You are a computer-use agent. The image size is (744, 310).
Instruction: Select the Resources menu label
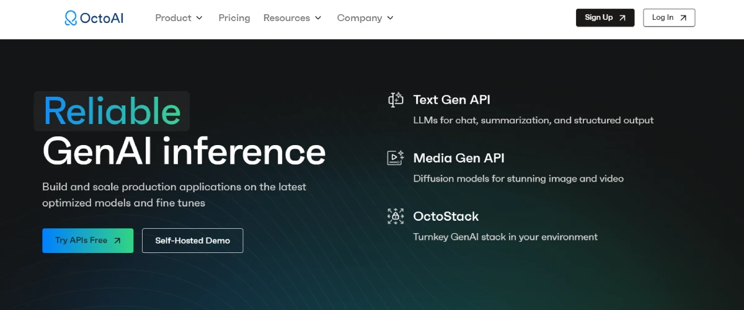[286, 18]
